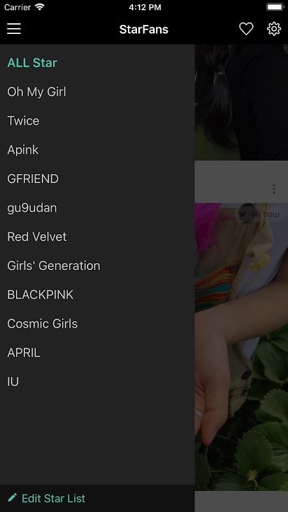
Task: Tap the pencil icon beside Edit Star List
Action: (12, 498)
